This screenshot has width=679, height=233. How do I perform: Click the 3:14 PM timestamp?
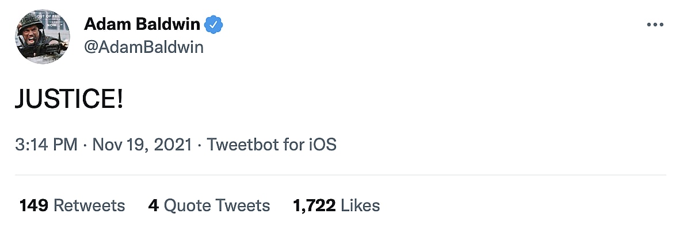click(46, 145)
